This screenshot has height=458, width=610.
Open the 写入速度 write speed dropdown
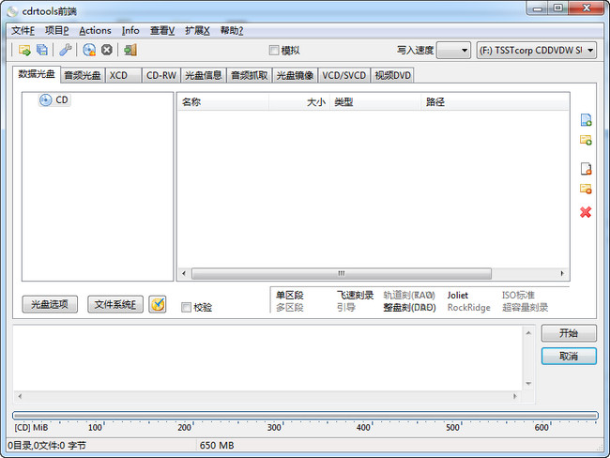(x=453, y=50)
